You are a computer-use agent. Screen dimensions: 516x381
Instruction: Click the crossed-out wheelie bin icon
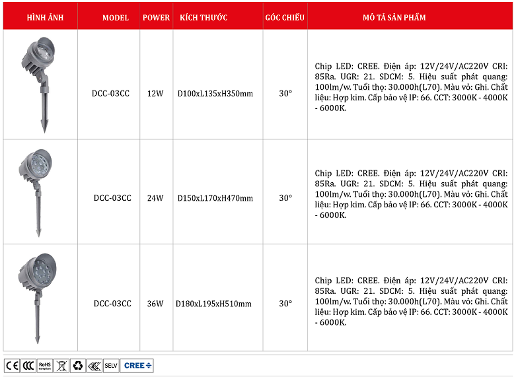tap(61, 366)
